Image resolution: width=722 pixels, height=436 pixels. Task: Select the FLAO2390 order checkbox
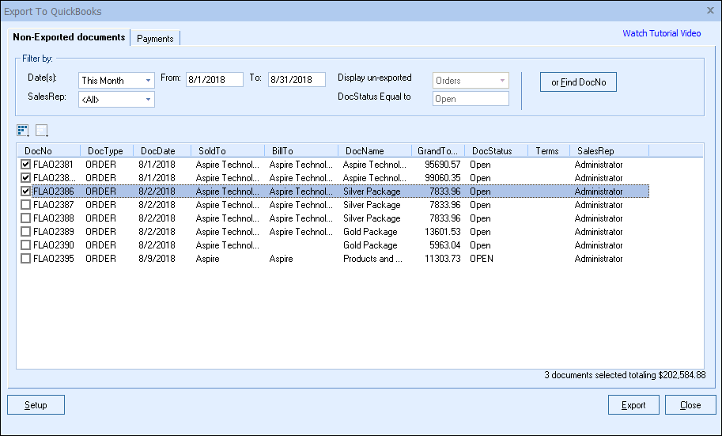pyautogui.click(x=26, y=245)
